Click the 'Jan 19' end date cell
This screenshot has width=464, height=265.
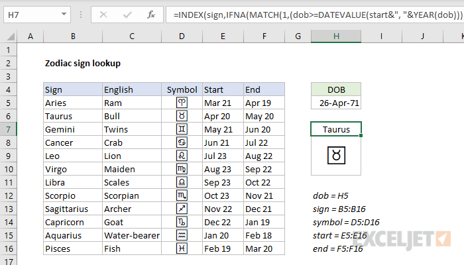264,222
